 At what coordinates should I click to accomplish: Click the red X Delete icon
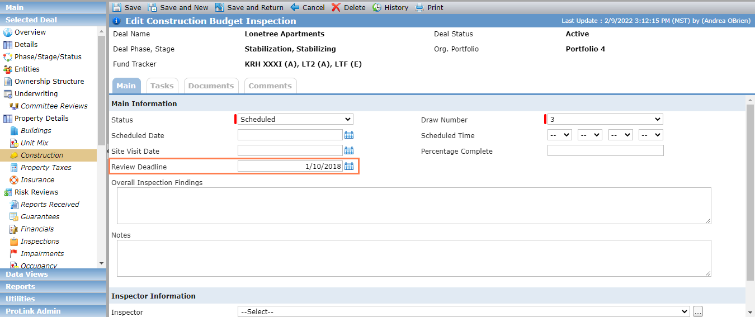coord(336,7)
